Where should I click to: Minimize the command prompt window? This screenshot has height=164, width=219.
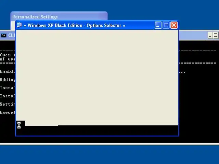[x=210, y=35]
